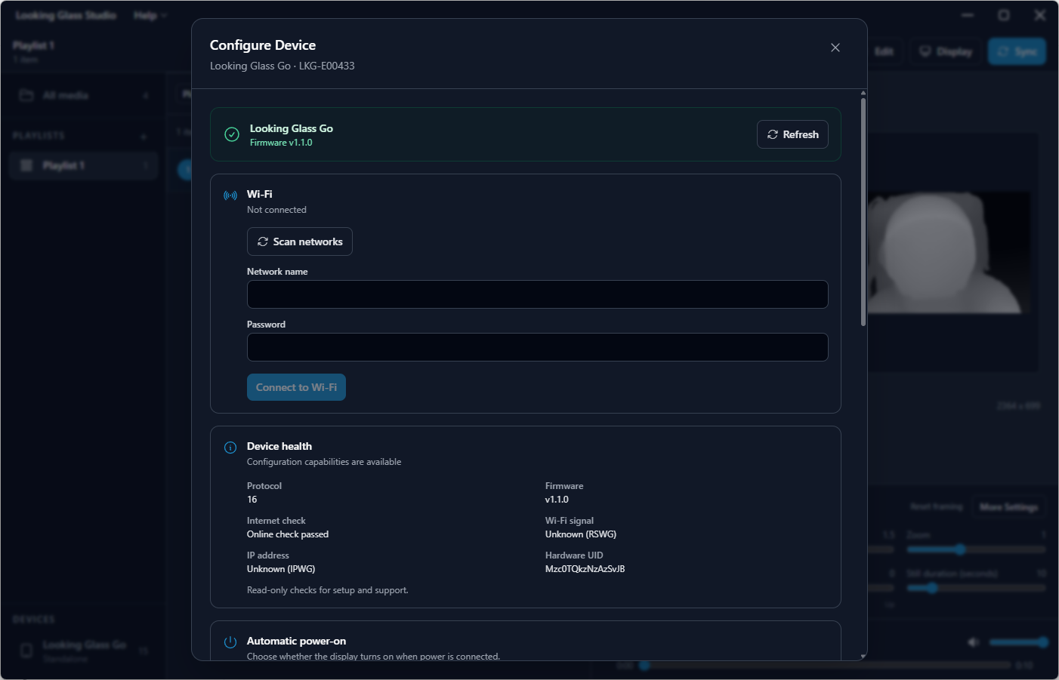Close the Configure Device dialog
Image resolution: width=1059 pixels, height=680 pixels.
835,48
